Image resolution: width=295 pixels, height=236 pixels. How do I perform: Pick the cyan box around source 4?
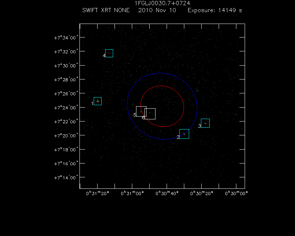coord(109,53)
